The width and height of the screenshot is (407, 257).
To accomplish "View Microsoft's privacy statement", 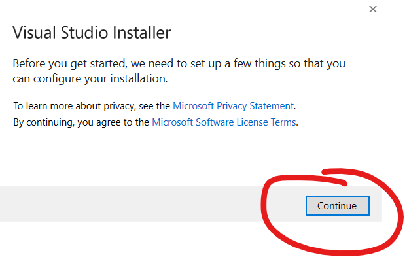I will click(233, 106).
